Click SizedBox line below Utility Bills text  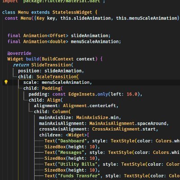tap(72, 170)
